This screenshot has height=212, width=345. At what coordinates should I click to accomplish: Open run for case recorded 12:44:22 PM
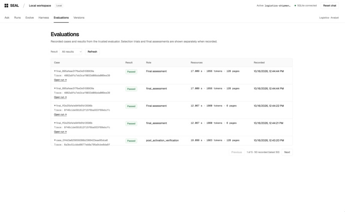coord(60,115)
